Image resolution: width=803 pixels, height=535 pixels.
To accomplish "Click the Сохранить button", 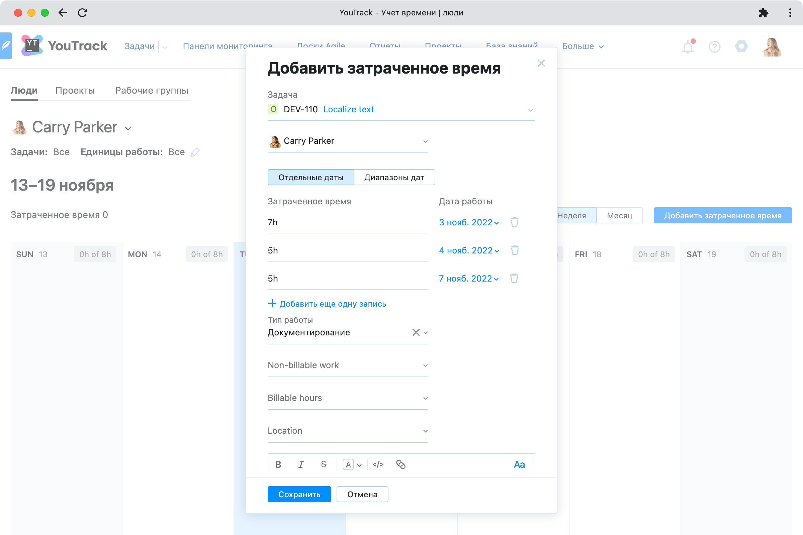I will (299, 494).
